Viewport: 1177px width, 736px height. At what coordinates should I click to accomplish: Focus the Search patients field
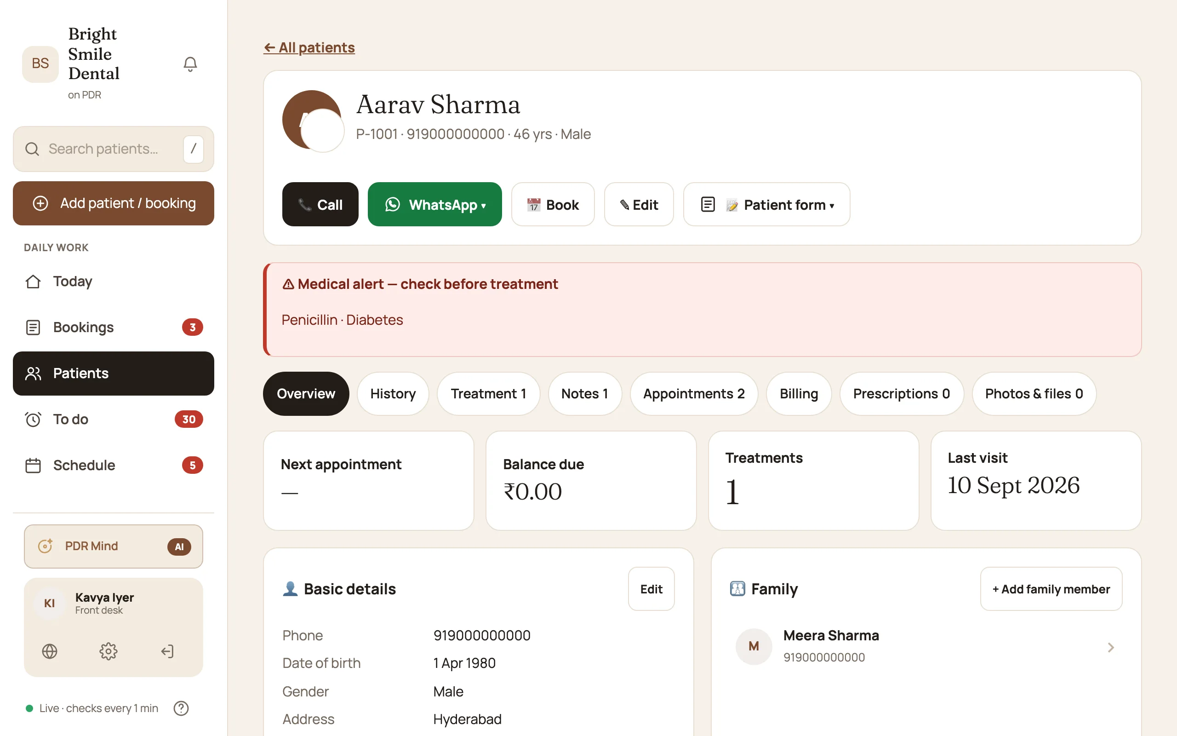(113, 149)
